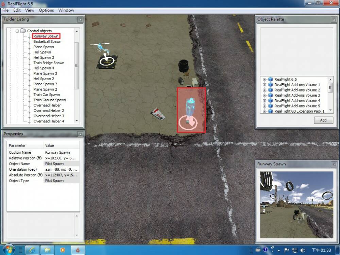Expand RealFlight G3 Expansion Pack 1
Screen dimensions: 340x255
click(x=264, y=111)
